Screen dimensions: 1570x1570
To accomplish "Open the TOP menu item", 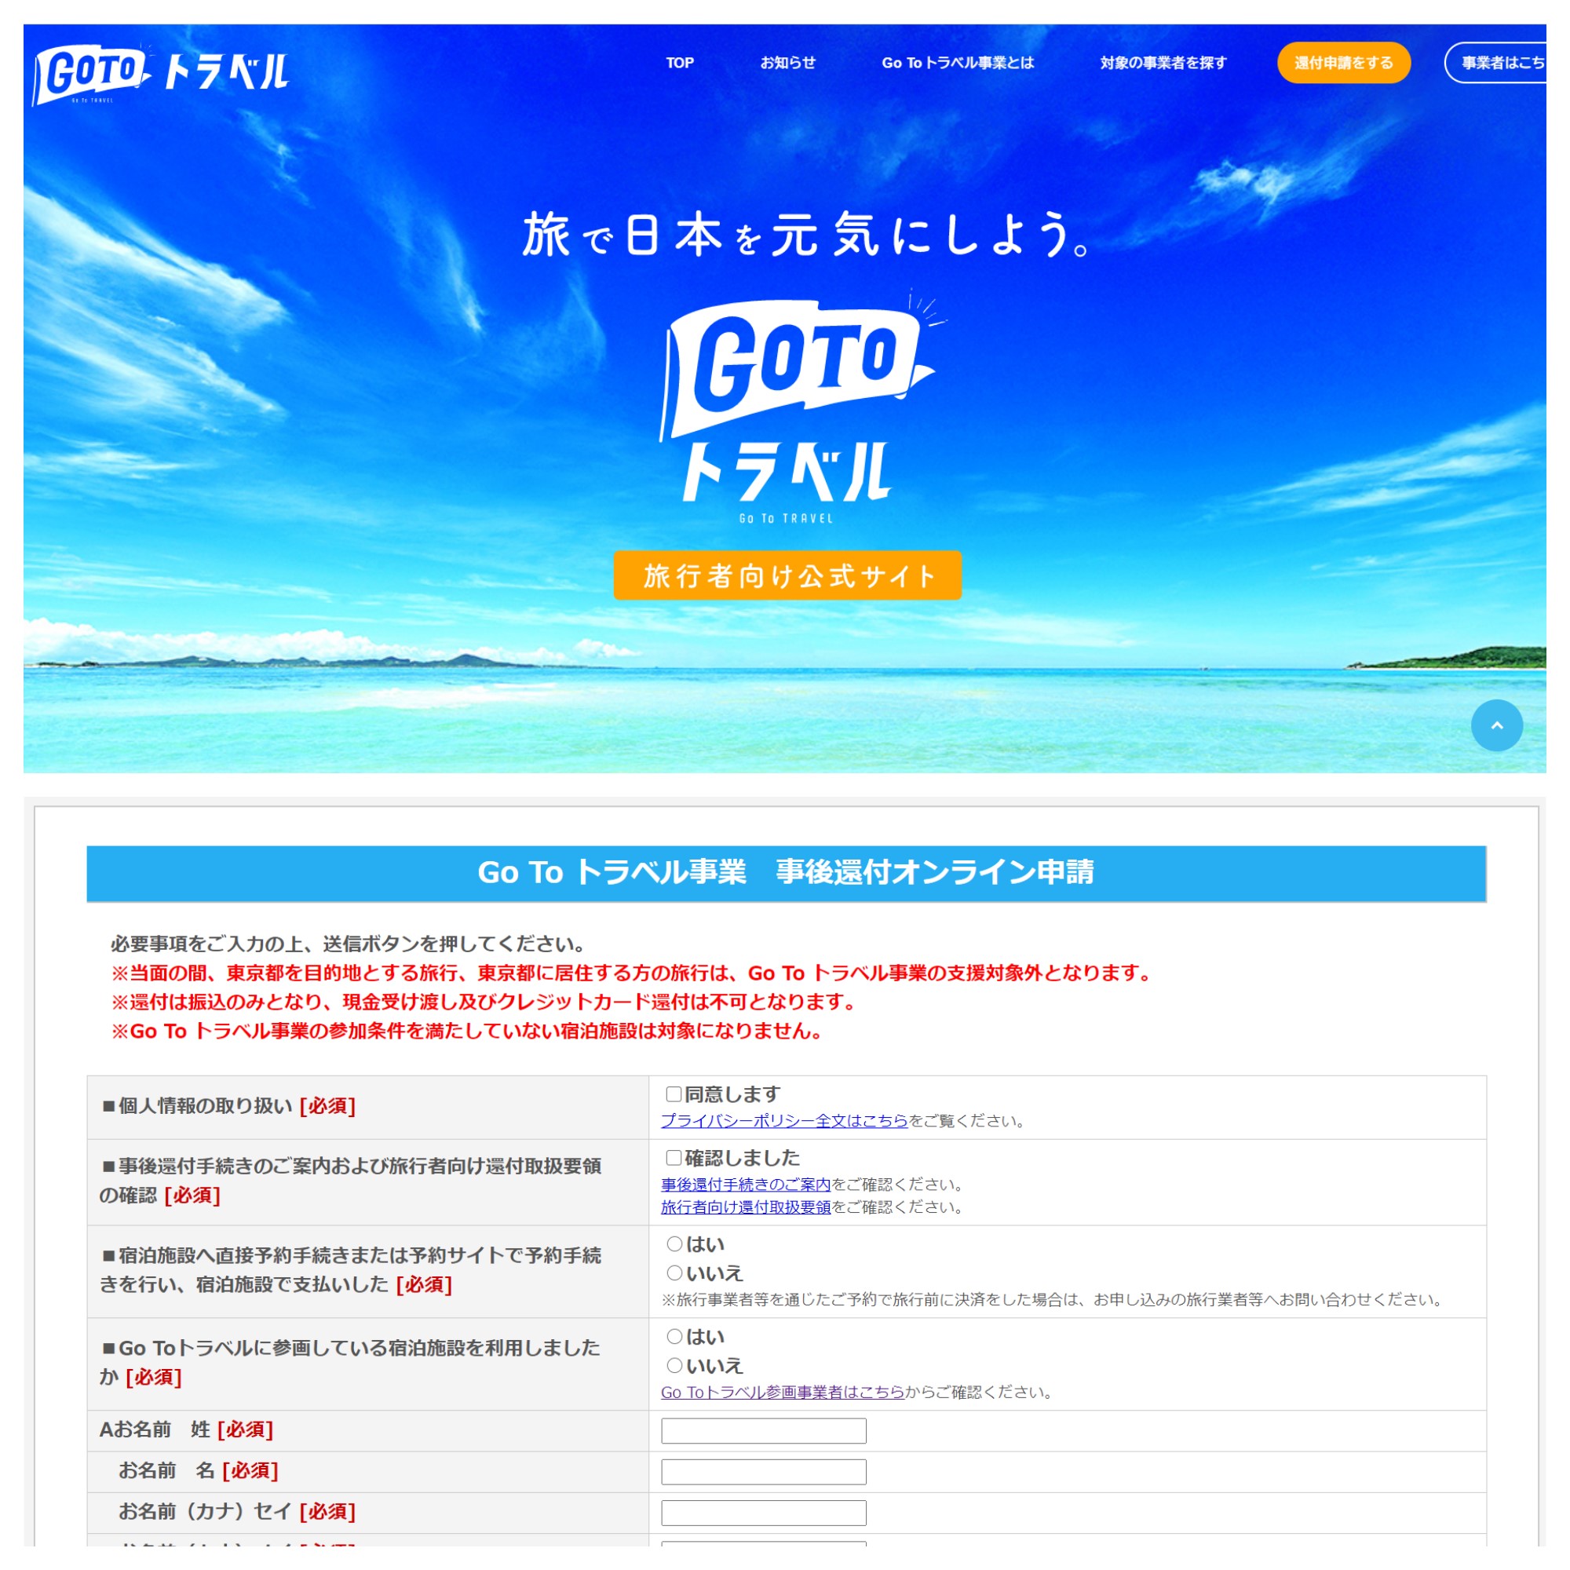I will point(680,63).
